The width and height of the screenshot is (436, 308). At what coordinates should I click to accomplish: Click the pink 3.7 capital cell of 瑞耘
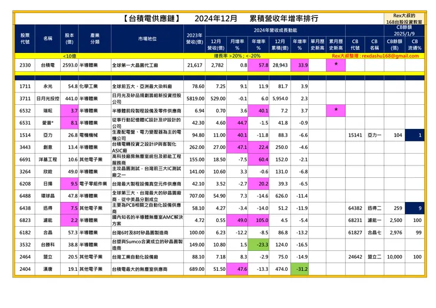click(x=70, y=111)
